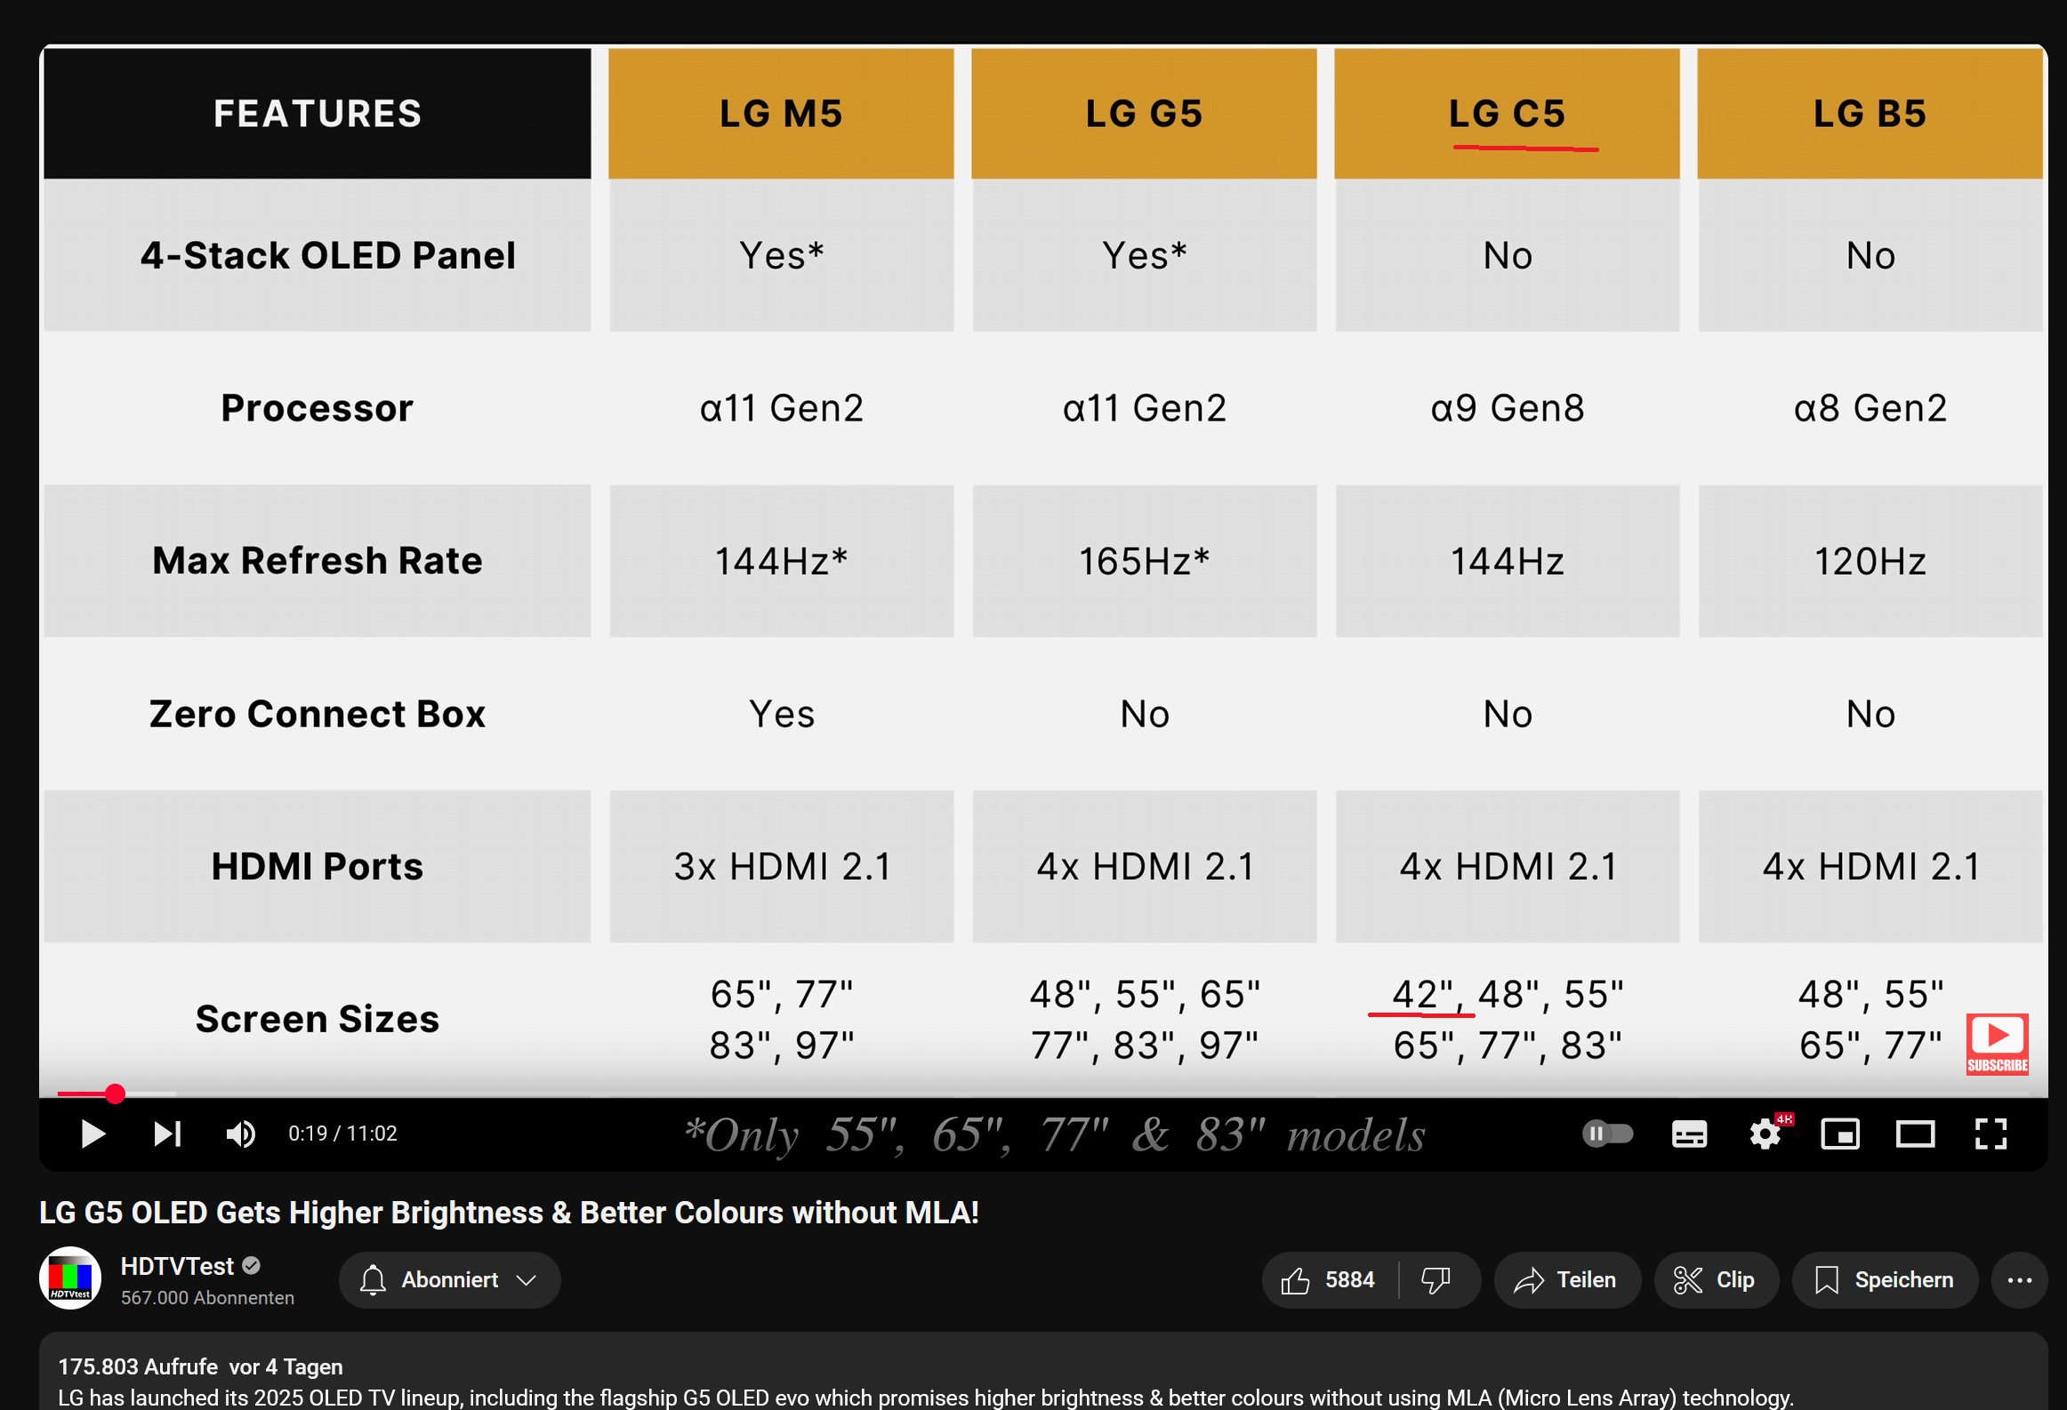Share the video via Teilen
This screenshot has height=1410, width=2067.
pyautogui.click(x=1567, y=1280)
